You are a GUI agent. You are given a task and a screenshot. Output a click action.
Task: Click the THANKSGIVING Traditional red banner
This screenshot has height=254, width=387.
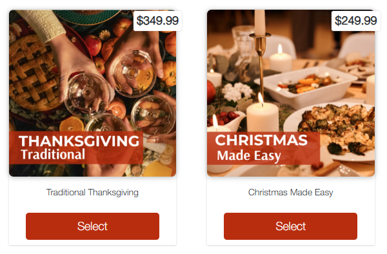point(76,148)
